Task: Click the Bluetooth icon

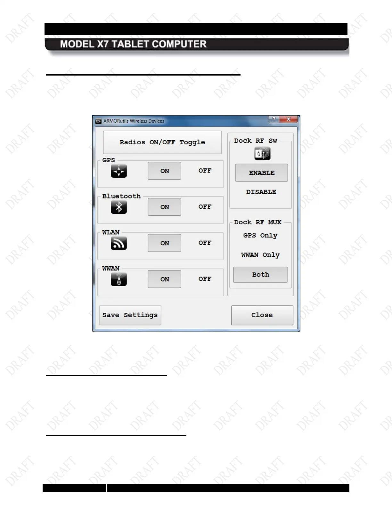Action: coord(119,207)
